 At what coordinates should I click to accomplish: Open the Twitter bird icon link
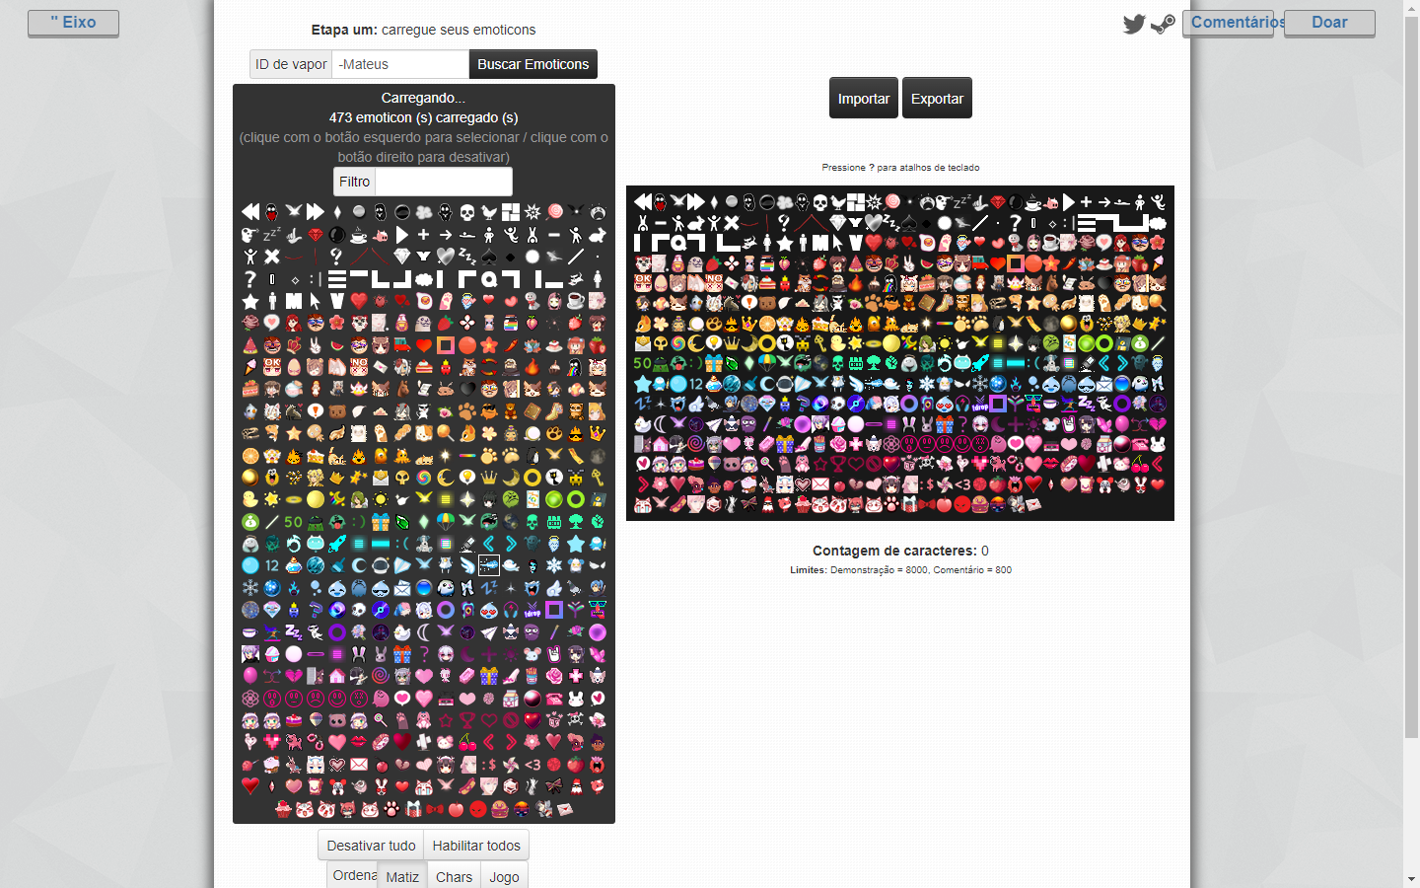click(x=1134, y=24)
